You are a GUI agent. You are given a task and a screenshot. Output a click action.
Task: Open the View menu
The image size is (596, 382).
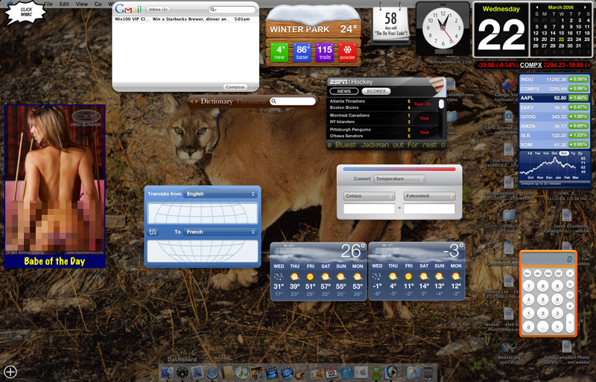point(82,4)
